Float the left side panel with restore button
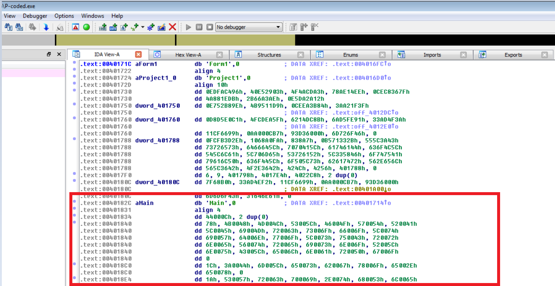The image size is (555, 286). [49, 55]
